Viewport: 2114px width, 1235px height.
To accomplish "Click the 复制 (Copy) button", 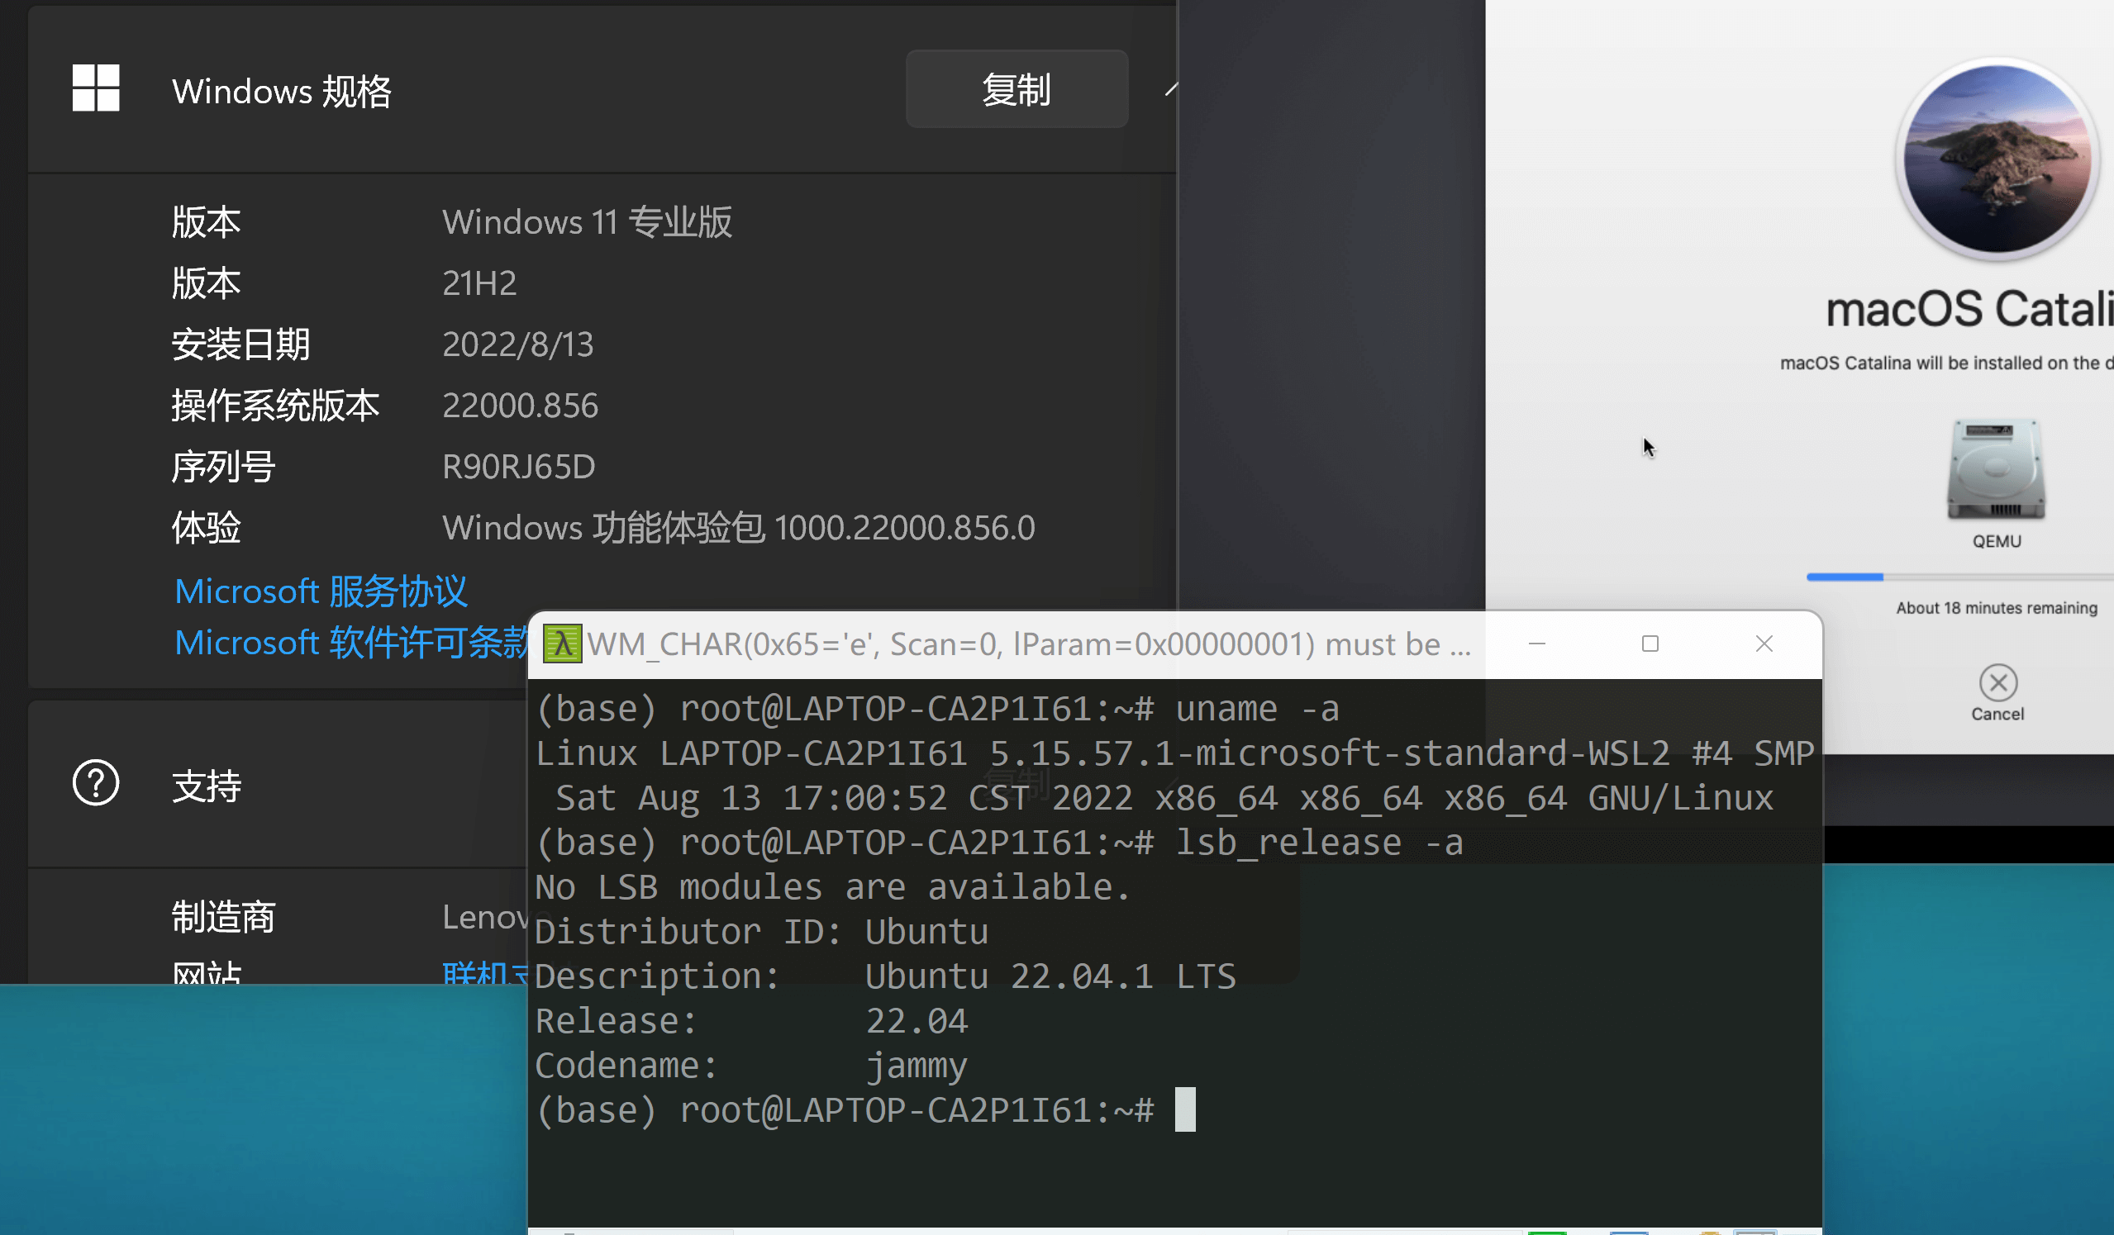I will [1017, 89].
